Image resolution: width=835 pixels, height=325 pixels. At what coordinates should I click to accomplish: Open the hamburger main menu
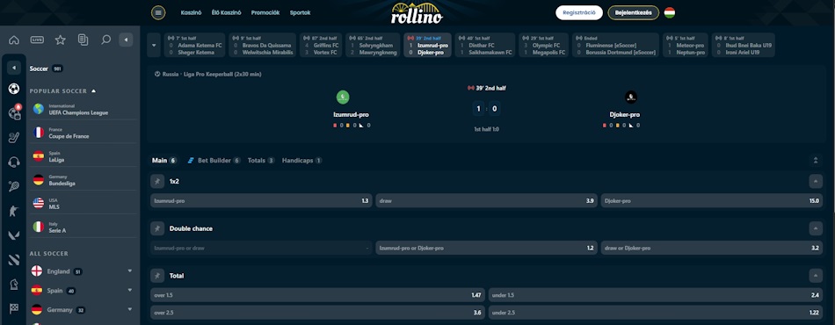point(158,13)
